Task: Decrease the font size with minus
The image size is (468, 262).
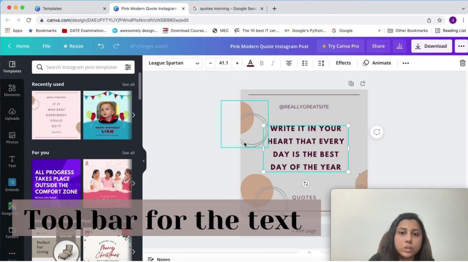Action: click(x=211, y=63)
